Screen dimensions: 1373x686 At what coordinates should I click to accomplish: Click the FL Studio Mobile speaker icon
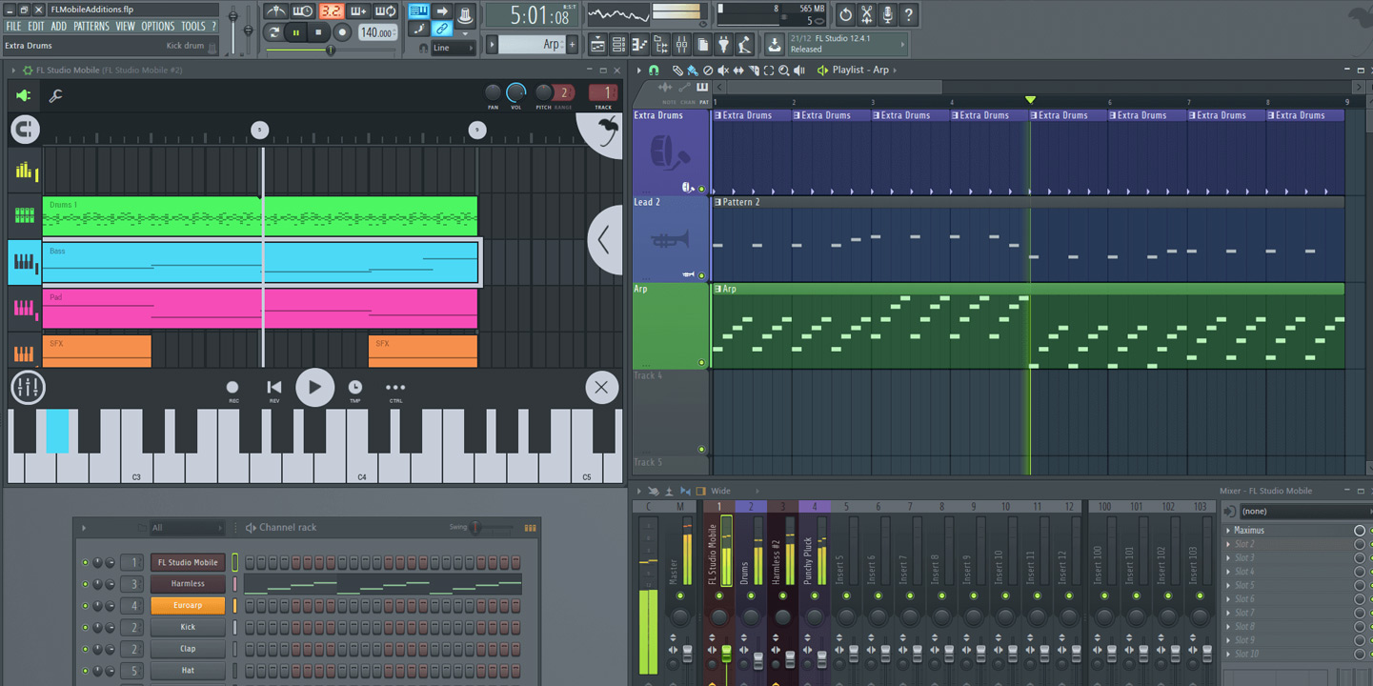pyautogui.click(x=23, y=95)
